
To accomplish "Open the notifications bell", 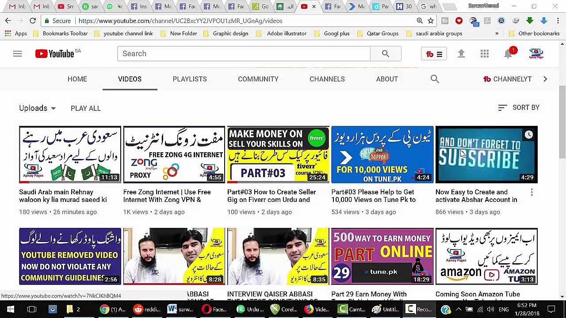I will 509,54.
